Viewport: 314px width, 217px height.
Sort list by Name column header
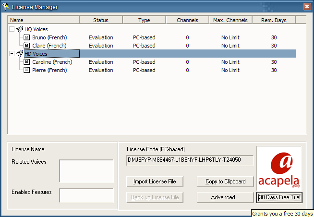pos(43,20)
